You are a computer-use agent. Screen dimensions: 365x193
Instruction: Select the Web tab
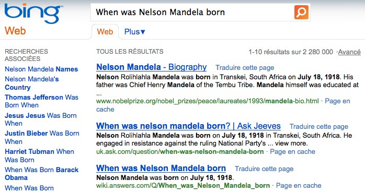(105, 32)
